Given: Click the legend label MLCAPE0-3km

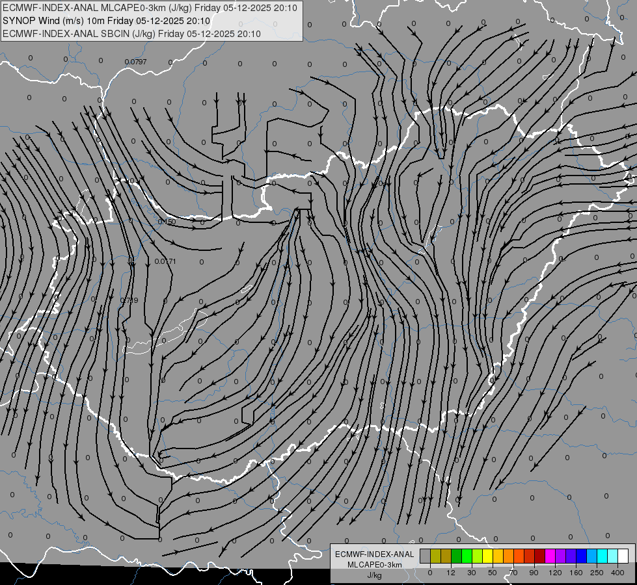Looking at the screenshot, I should 375,565.
